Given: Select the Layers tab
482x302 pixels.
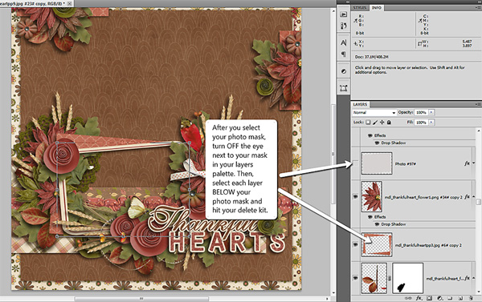Looking at the screenshot, I should pos(360,105).
